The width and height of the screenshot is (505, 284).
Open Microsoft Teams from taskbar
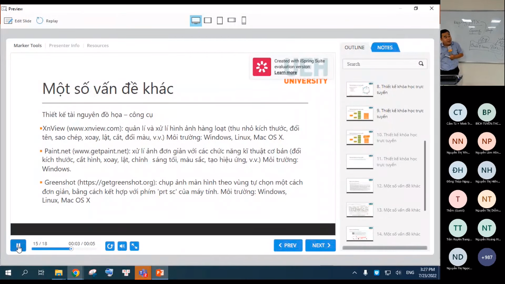(143, 273)
